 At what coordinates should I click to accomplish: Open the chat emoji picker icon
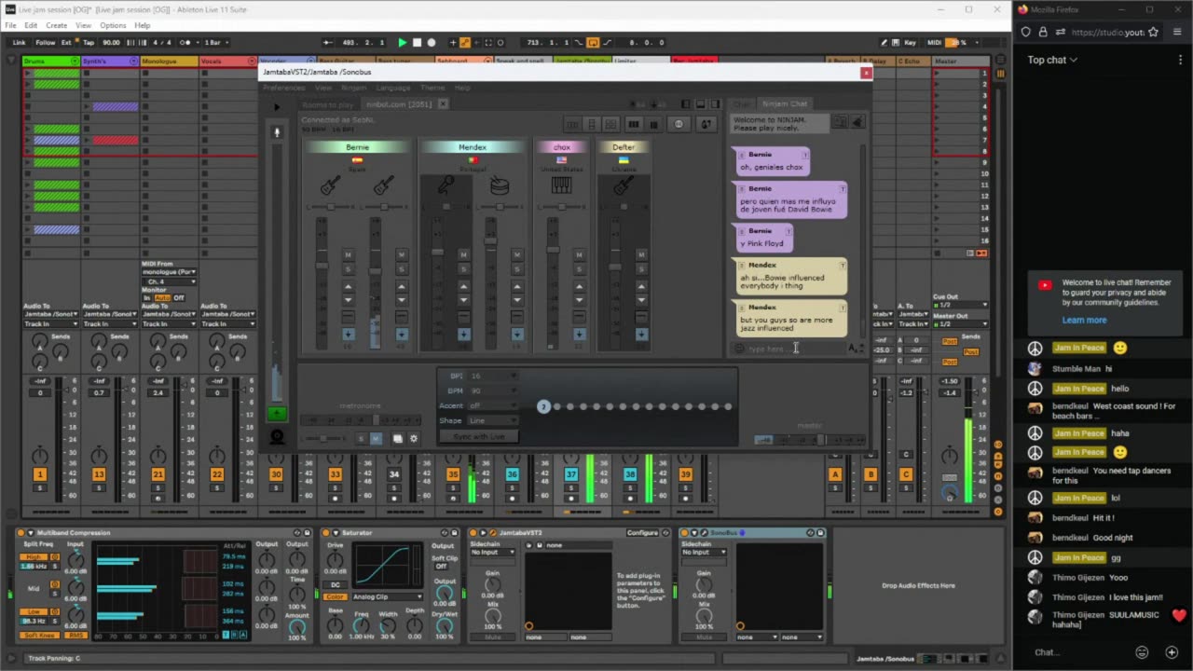click(x=739, y=349)
